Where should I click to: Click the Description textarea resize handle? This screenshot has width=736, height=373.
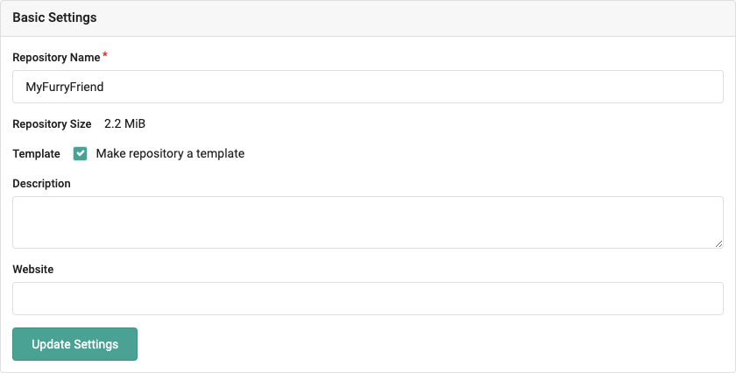[718, 243]
